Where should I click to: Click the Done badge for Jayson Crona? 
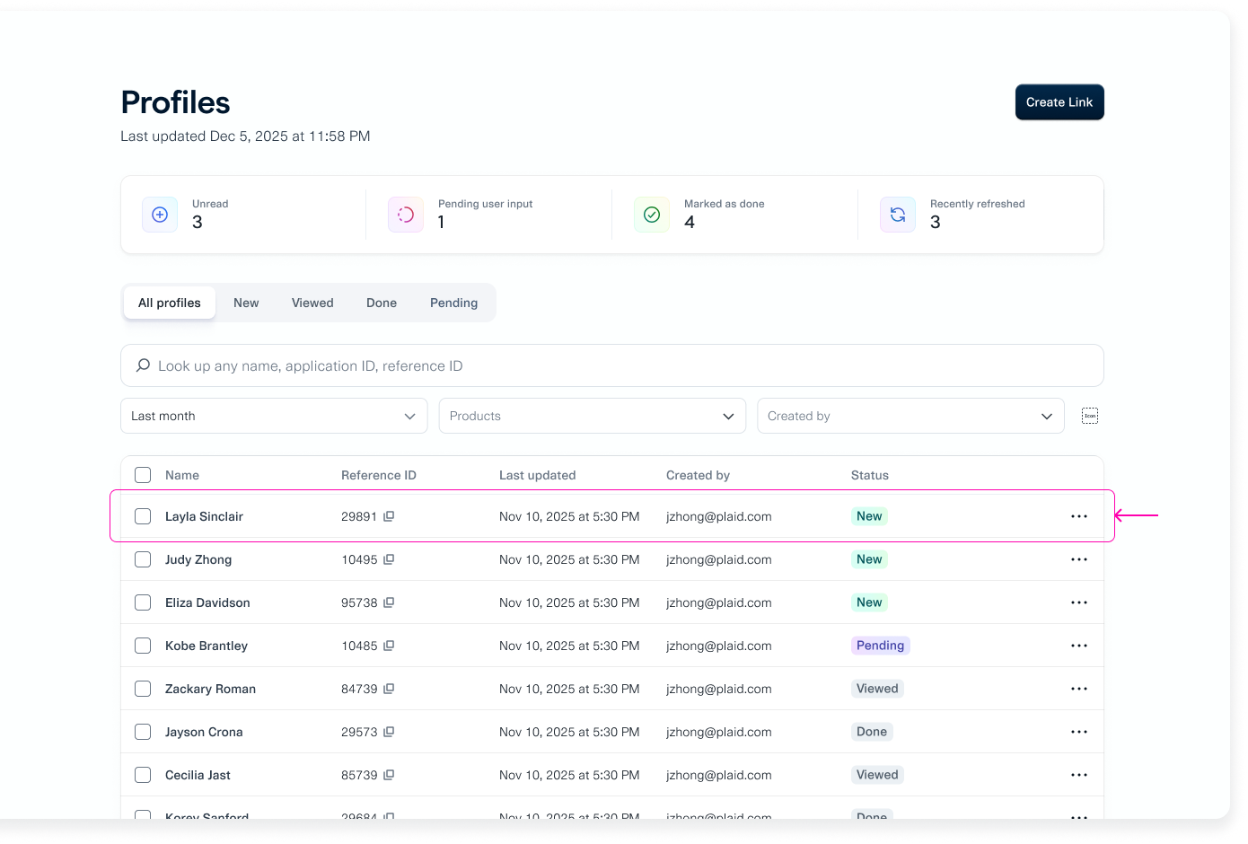tap(872, 732)
